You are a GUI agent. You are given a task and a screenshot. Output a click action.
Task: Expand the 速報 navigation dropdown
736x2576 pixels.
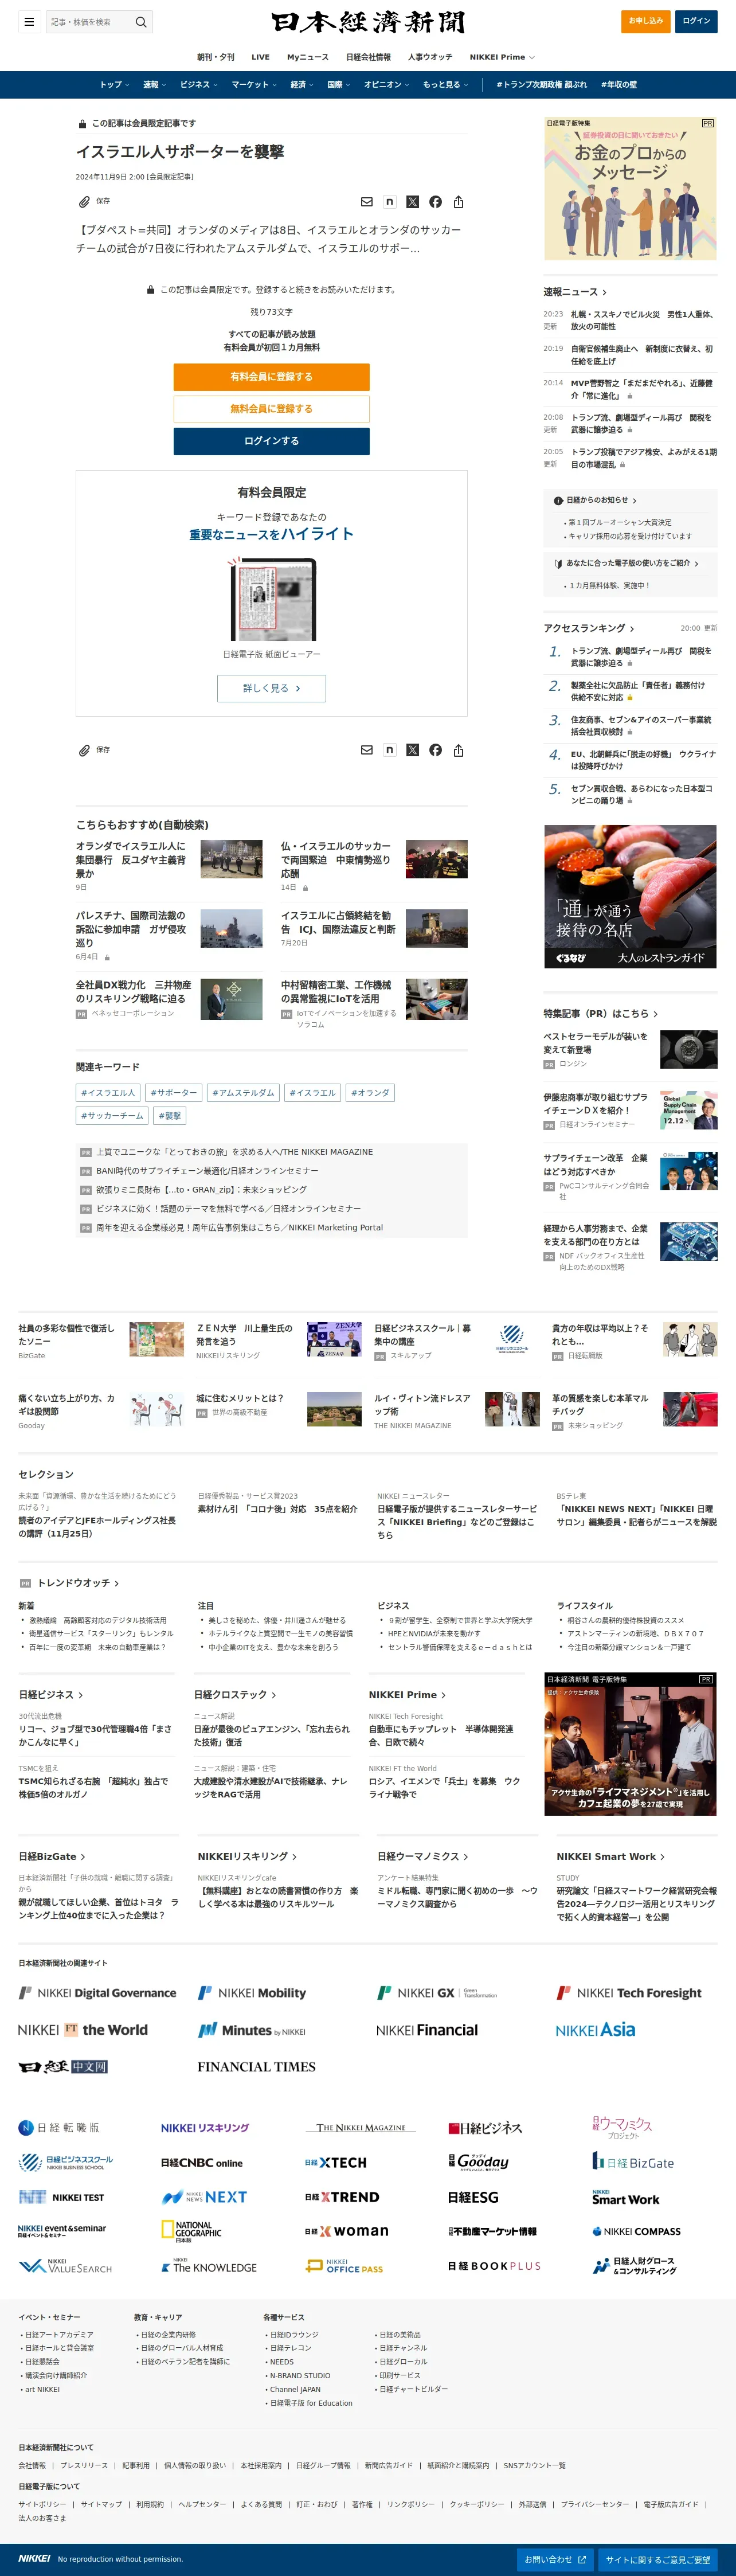[x=154, y=85]
